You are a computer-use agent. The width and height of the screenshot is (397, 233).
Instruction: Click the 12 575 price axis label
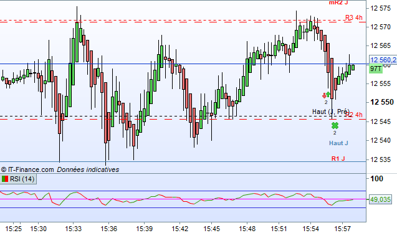(x=380, y=8)
